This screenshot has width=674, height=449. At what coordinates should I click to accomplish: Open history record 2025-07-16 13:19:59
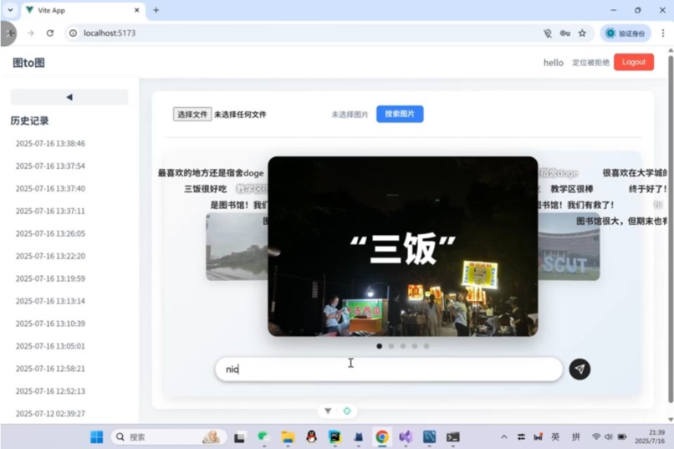click(x=50, y=278)
